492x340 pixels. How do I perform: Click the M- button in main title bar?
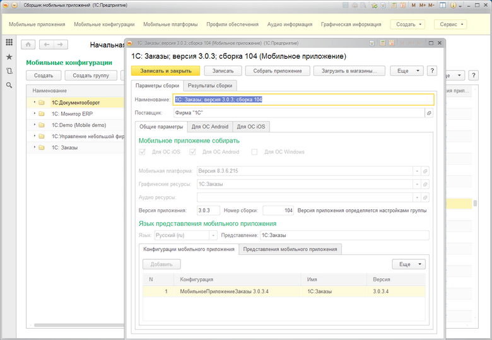[x=431, y=5]
